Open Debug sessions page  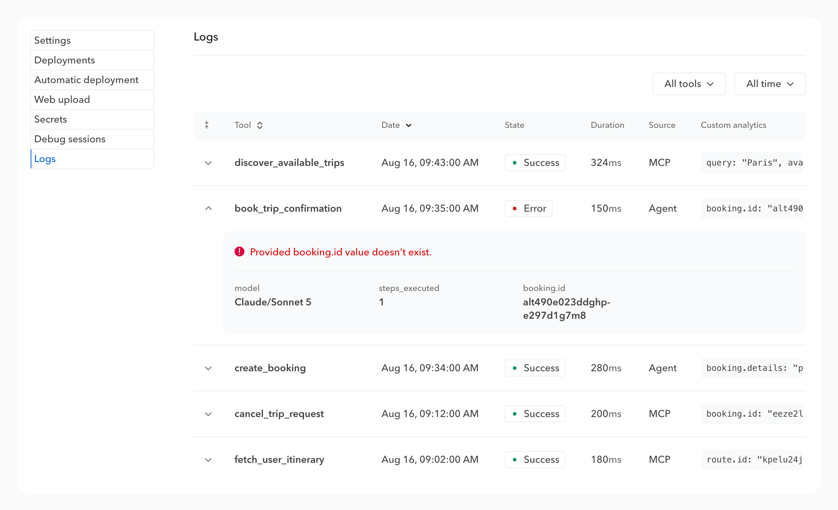coord(92,139)
